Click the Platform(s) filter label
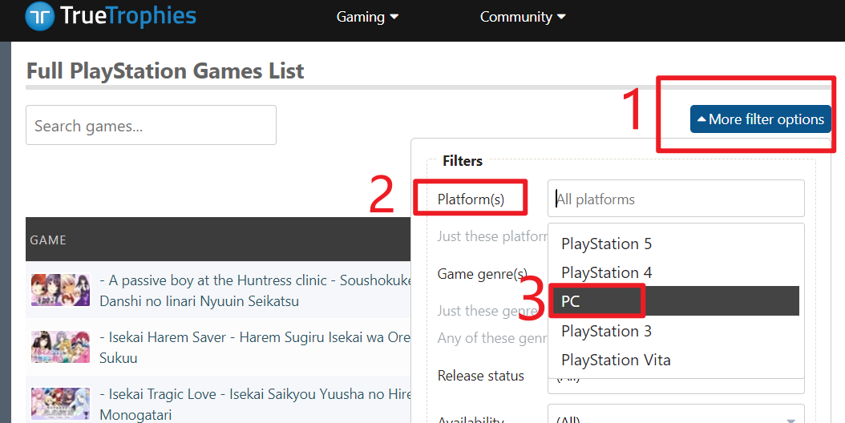 tap(471, 199)
